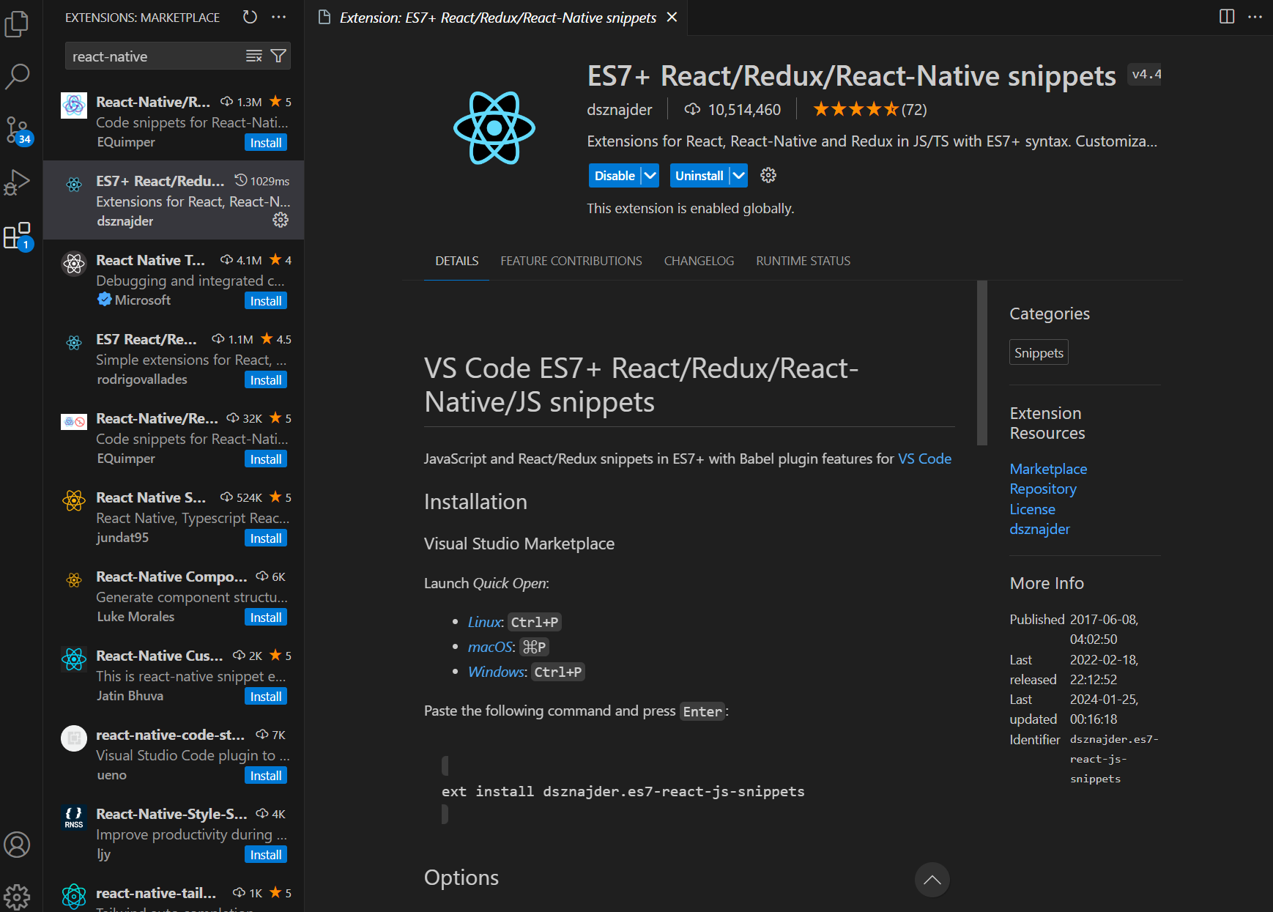Switch to the CHANGELOG tab

click(698, 261)
